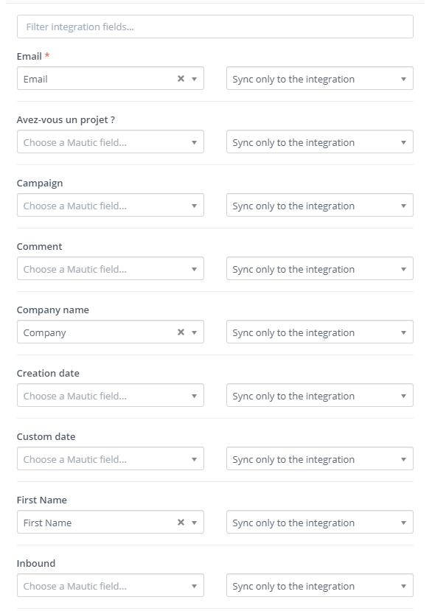The width and height of the screenshot is (432, 611).
Task: Remove the First Name field mapping
Action: point(181,522)
